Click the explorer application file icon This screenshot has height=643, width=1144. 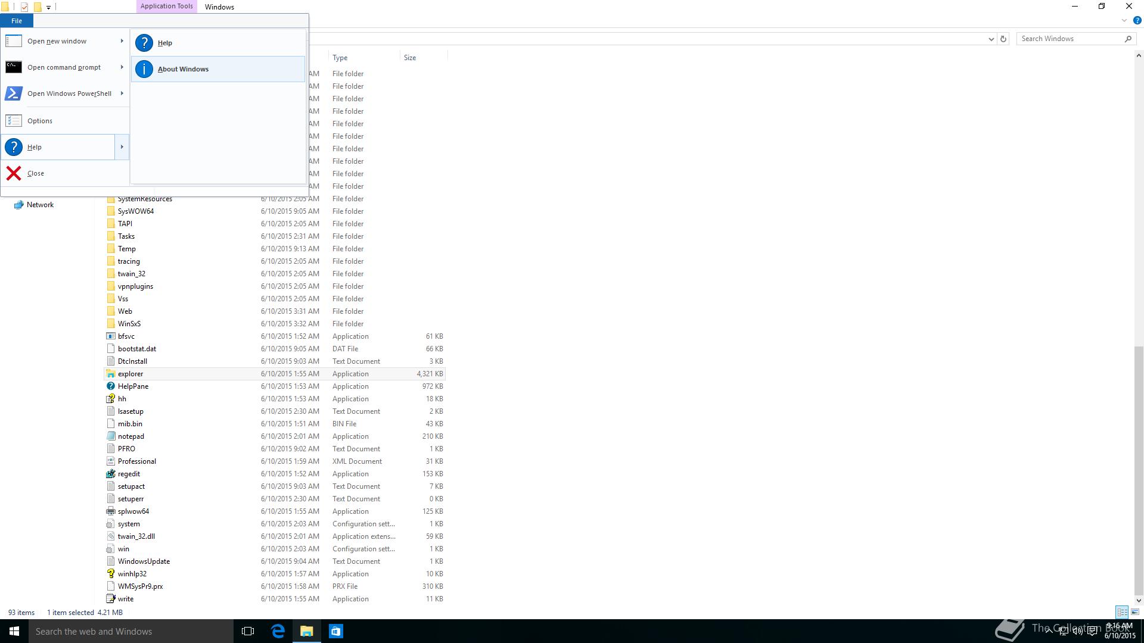pos(110,374)
